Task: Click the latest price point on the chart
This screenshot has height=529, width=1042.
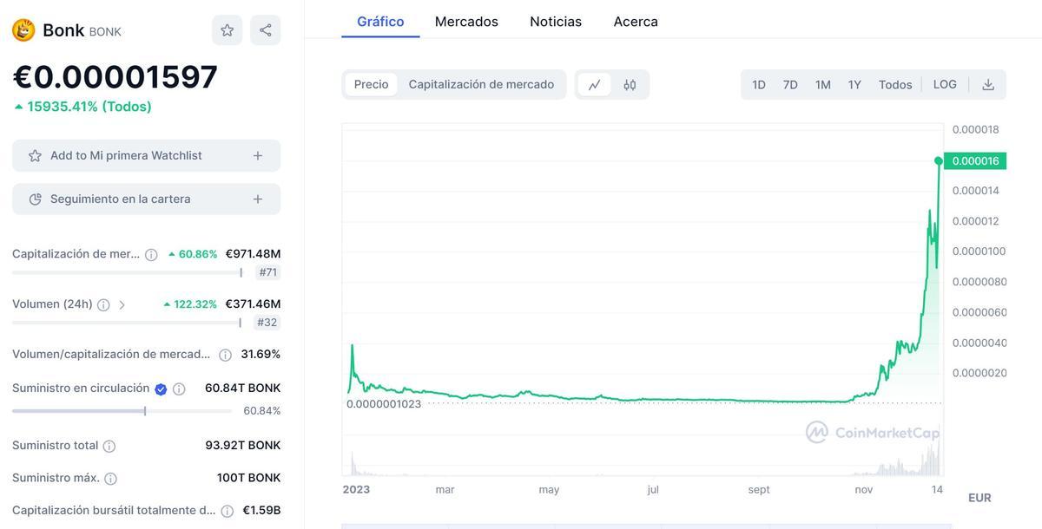Action: coord(939,160)
